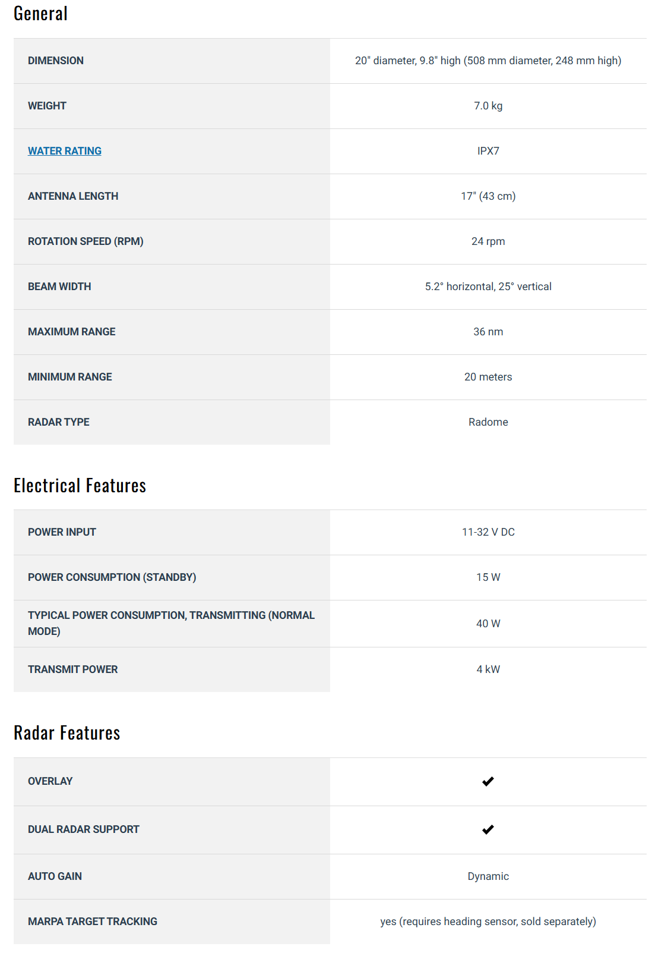Click the Dynamic auto gain value
This screenshot has width=652, height=956.
click(488, 876)
